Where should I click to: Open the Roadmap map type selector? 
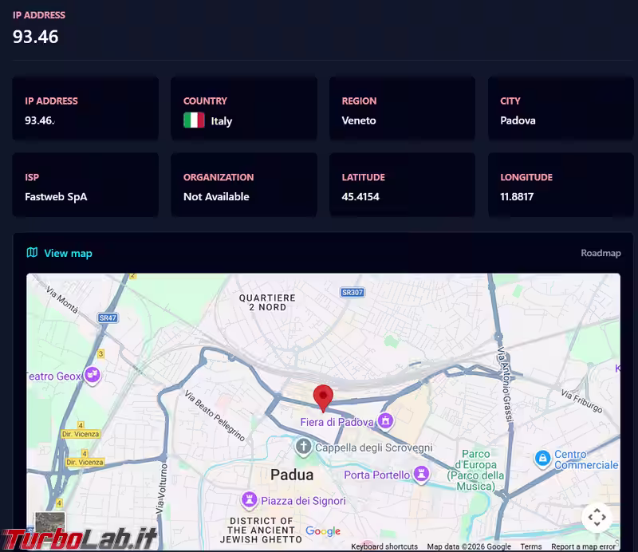[x=601, y=253]
